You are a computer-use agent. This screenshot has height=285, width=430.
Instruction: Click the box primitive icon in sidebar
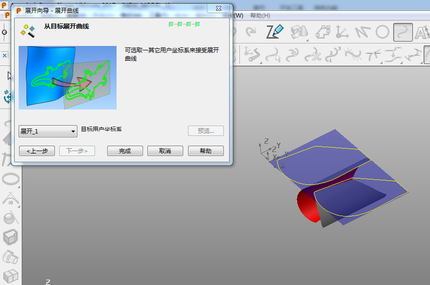10,237
